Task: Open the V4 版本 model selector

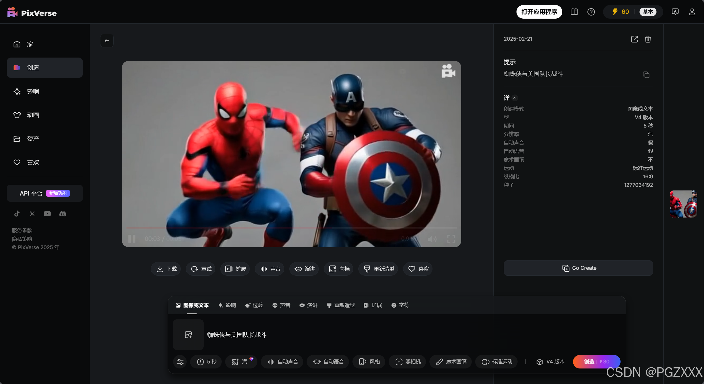Action: (x=550, y=362)
